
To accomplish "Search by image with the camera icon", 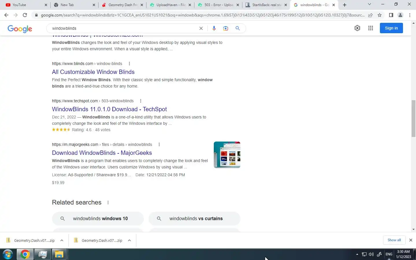I will 226,28.
